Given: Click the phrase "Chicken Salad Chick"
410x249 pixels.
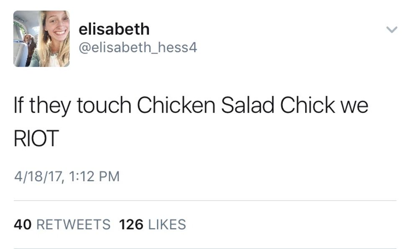Looking at the screenshot, I should pos(236,105).
